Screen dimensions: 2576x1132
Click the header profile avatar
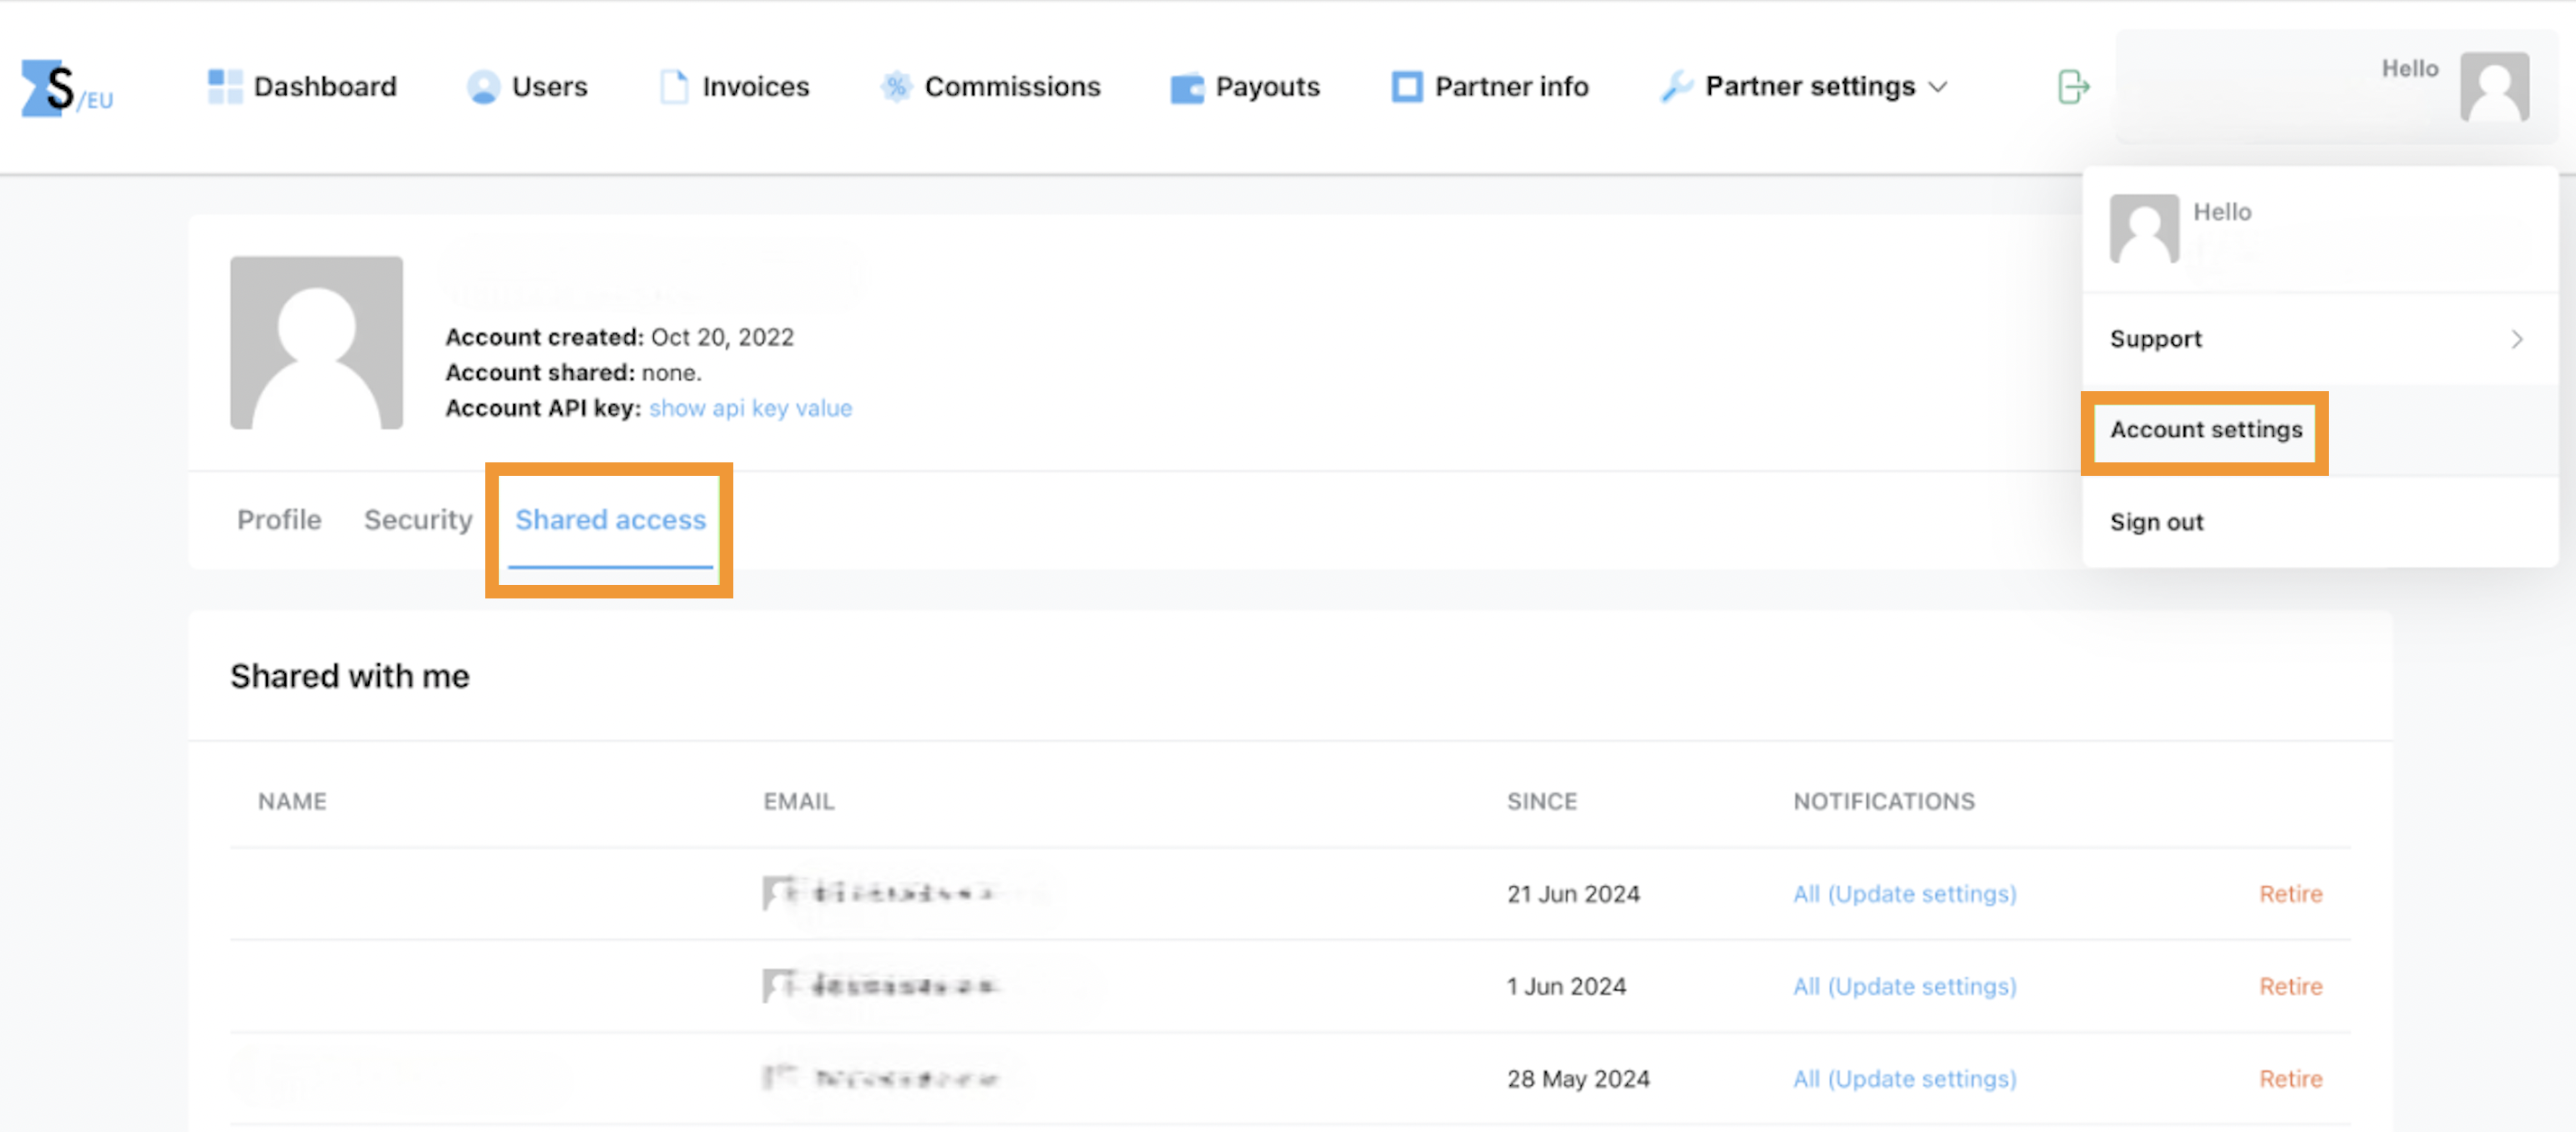[2494, 87]
